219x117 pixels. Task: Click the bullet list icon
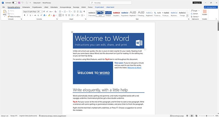[60, 12]
